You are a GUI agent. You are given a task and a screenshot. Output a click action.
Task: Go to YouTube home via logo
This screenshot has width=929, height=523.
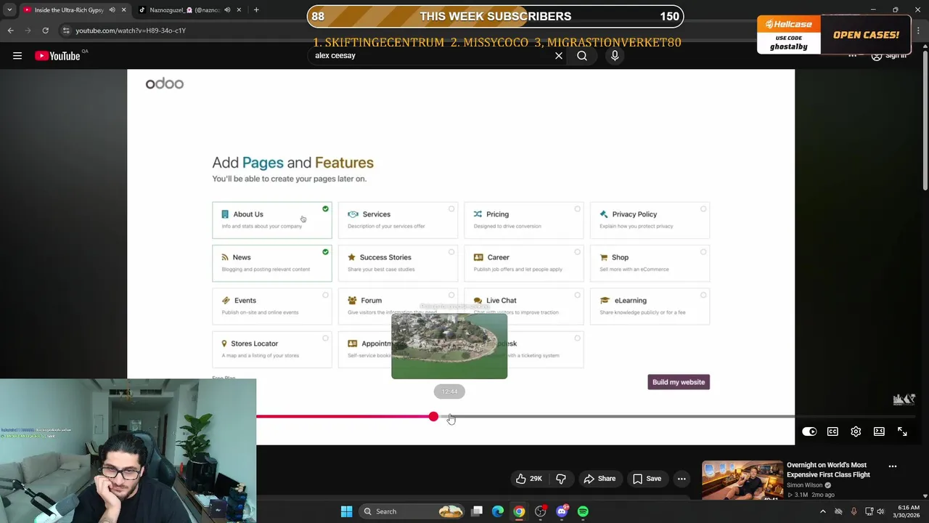57,56
